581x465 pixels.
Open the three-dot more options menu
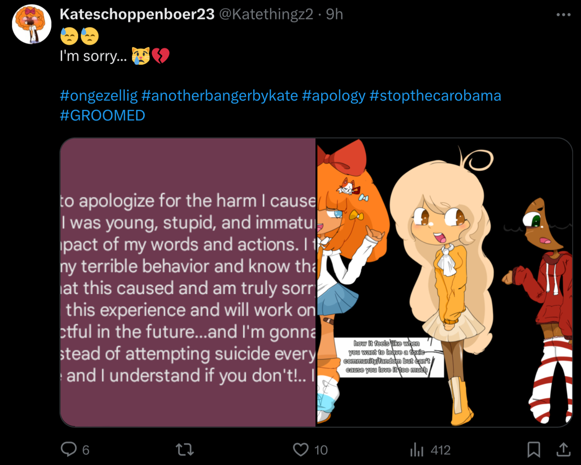(563, 14)
